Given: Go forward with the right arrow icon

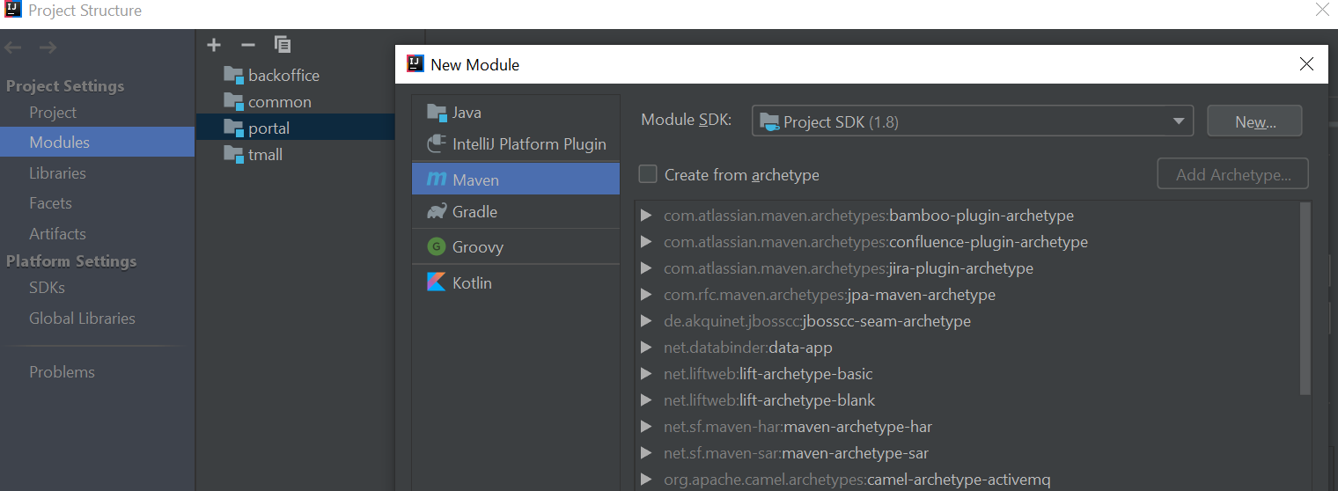Looking at the screenshot, I should 48,48.
